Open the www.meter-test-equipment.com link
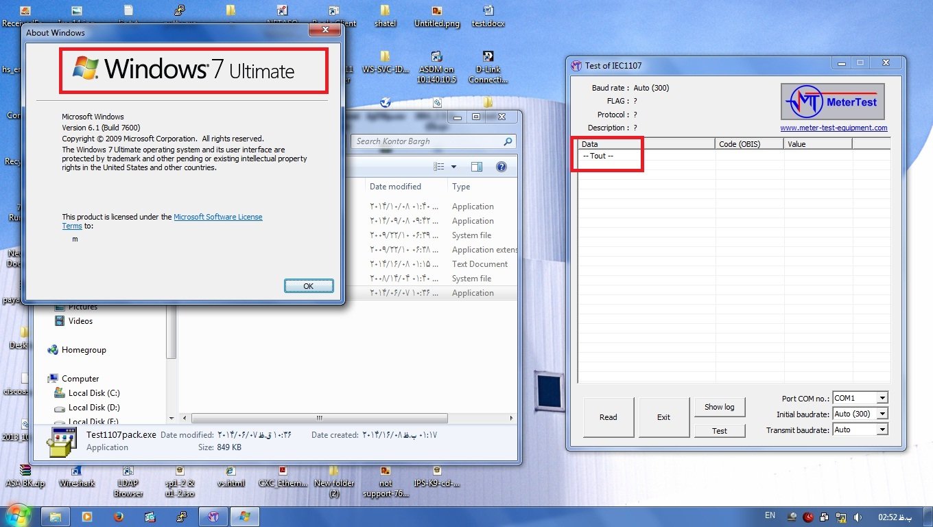933x527 pixels. click(834, 128)
